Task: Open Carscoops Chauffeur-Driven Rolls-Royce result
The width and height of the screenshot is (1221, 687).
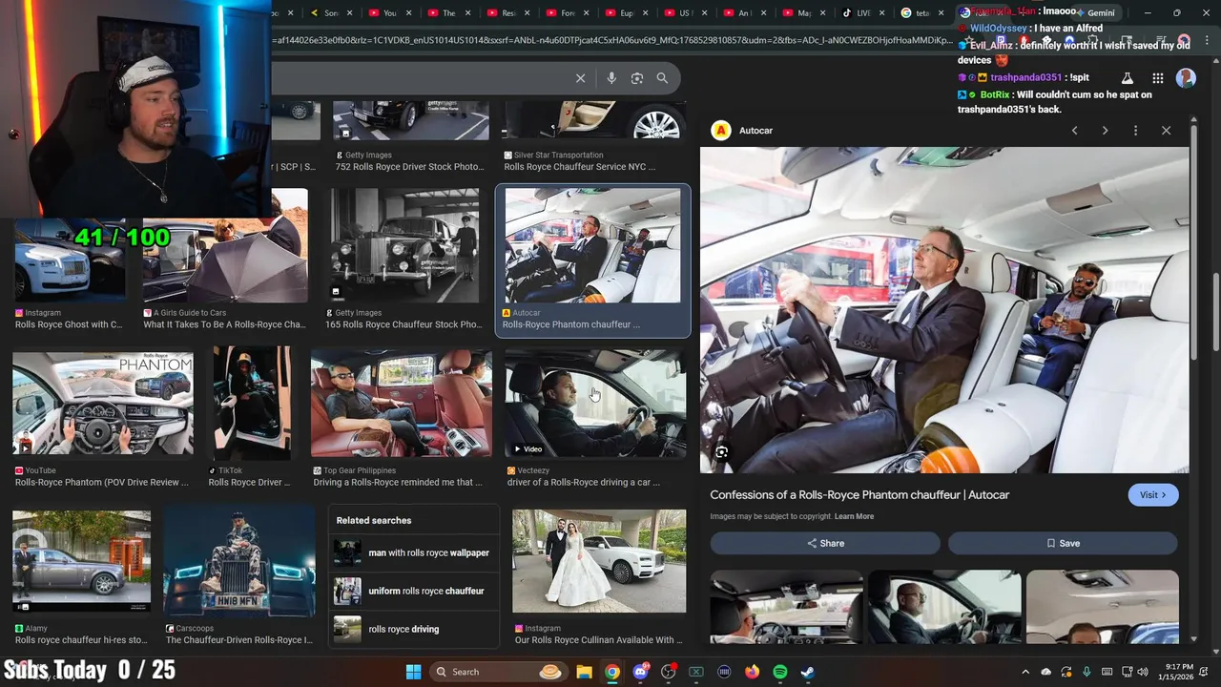Action: [238, 561]
